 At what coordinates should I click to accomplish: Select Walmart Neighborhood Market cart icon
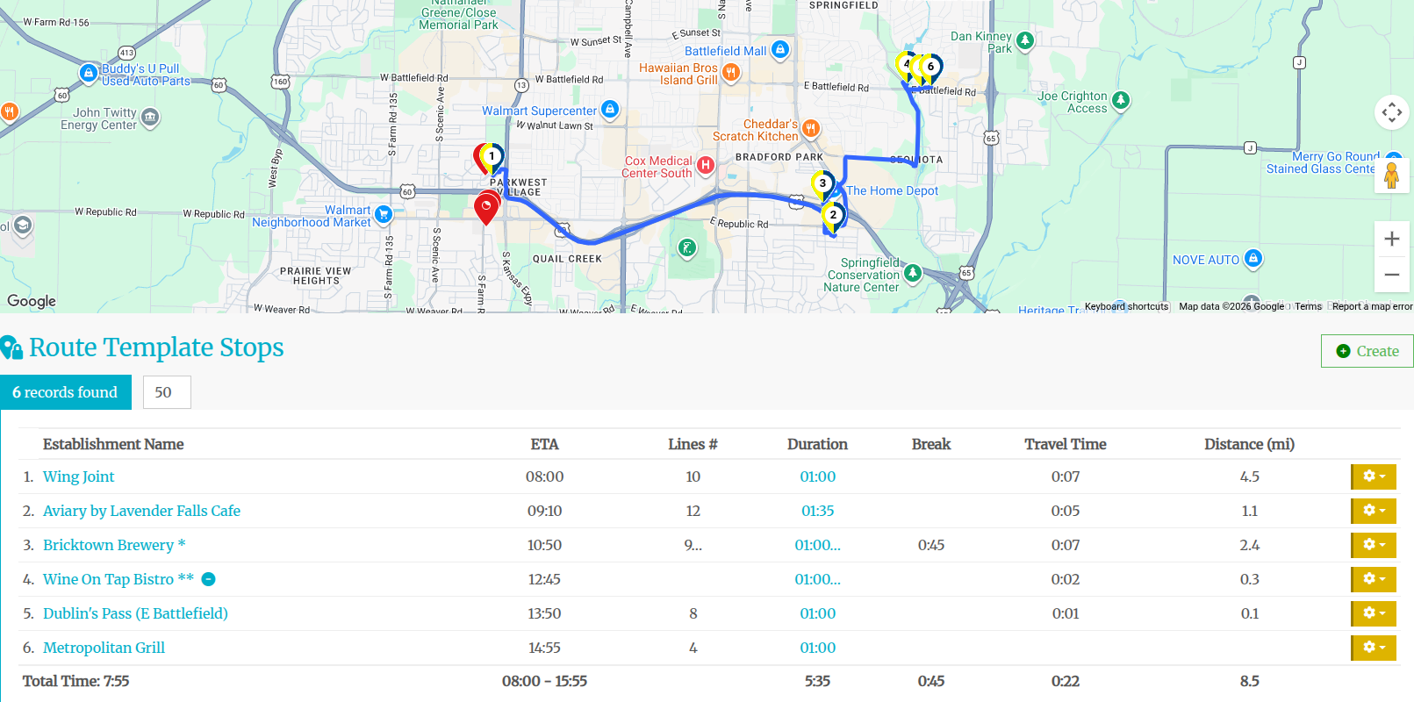pos(383,214)
